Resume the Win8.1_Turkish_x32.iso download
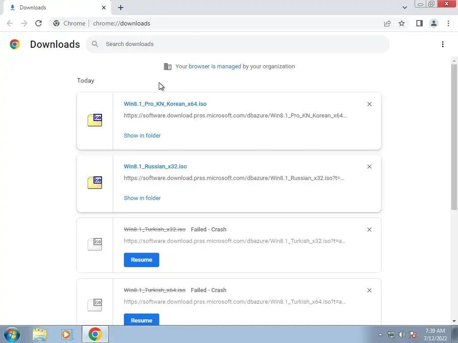Image resolution: width=458 pixels, height=343 pixels. (x=141, y=259)
